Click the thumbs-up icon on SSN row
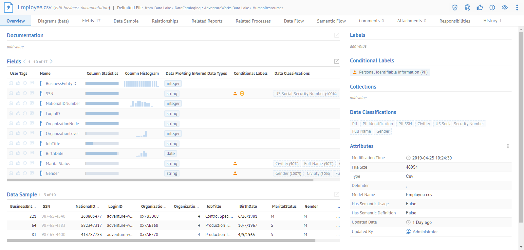The height and width of the screenshot is (250, 524). [18, 93]
